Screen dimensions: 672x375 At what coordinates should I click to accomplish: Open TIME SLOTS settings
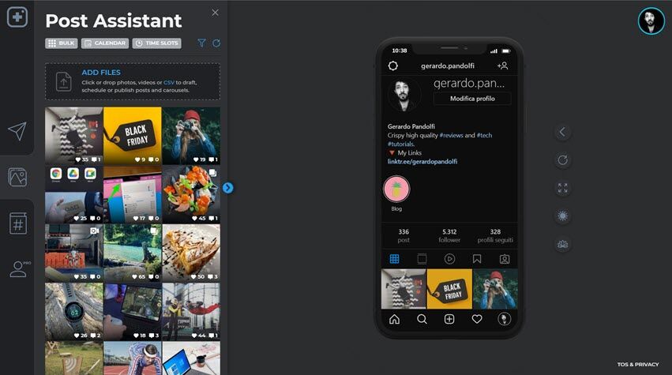pyautogui.click(x=157, y=43)
